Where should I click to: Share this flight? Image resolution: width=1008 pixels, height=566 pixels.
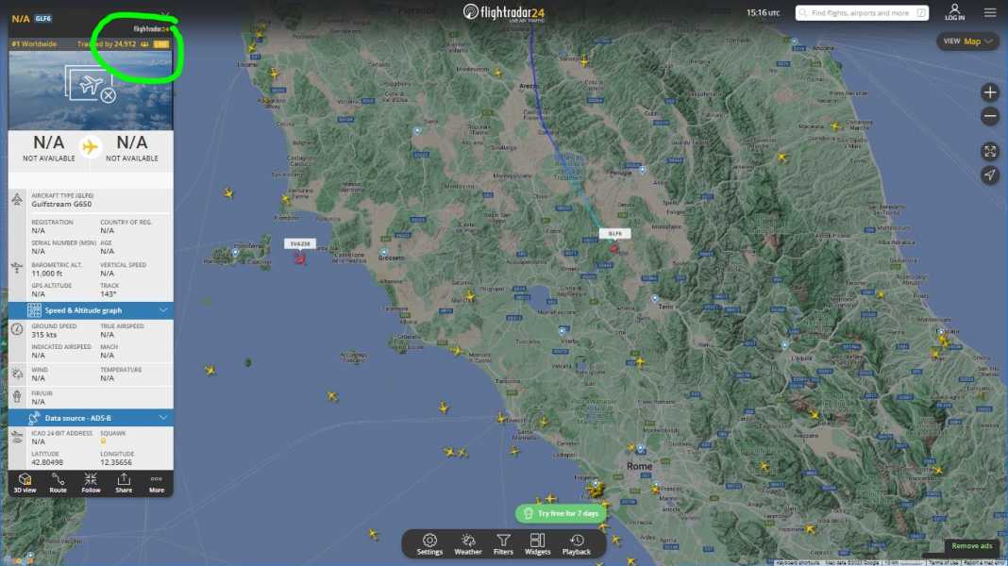coord(124,483)
